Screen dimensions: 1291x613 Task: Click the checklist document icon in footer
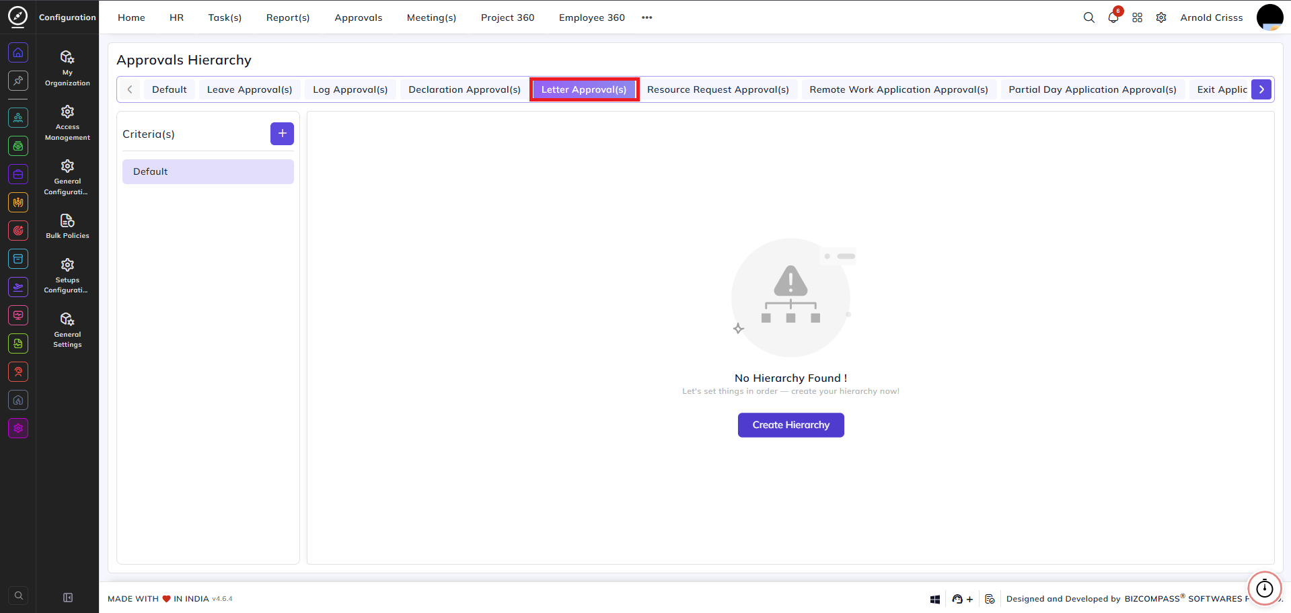(990, 599)
